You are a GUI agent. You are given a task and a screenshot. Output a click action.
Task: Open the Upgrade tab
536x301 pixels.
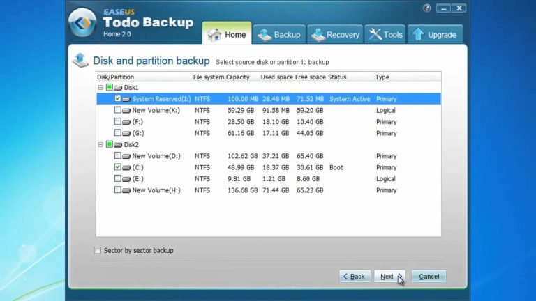[x=435, y=34]
